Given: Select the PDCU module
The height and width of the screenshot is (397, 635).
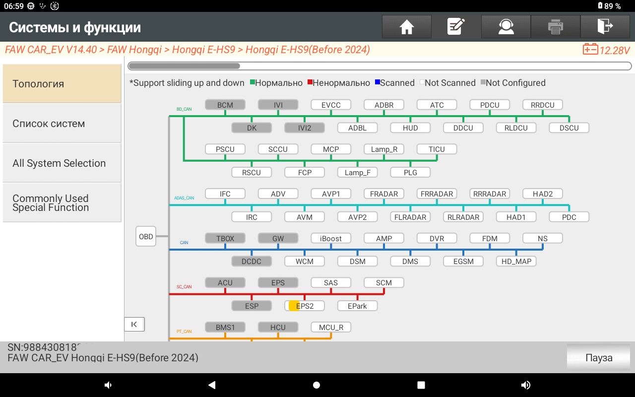Looking at the screenshot, I should tap(490, 105).
